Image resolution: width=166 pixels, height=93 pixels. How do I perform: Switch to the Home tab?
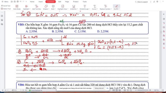(32, 2)
